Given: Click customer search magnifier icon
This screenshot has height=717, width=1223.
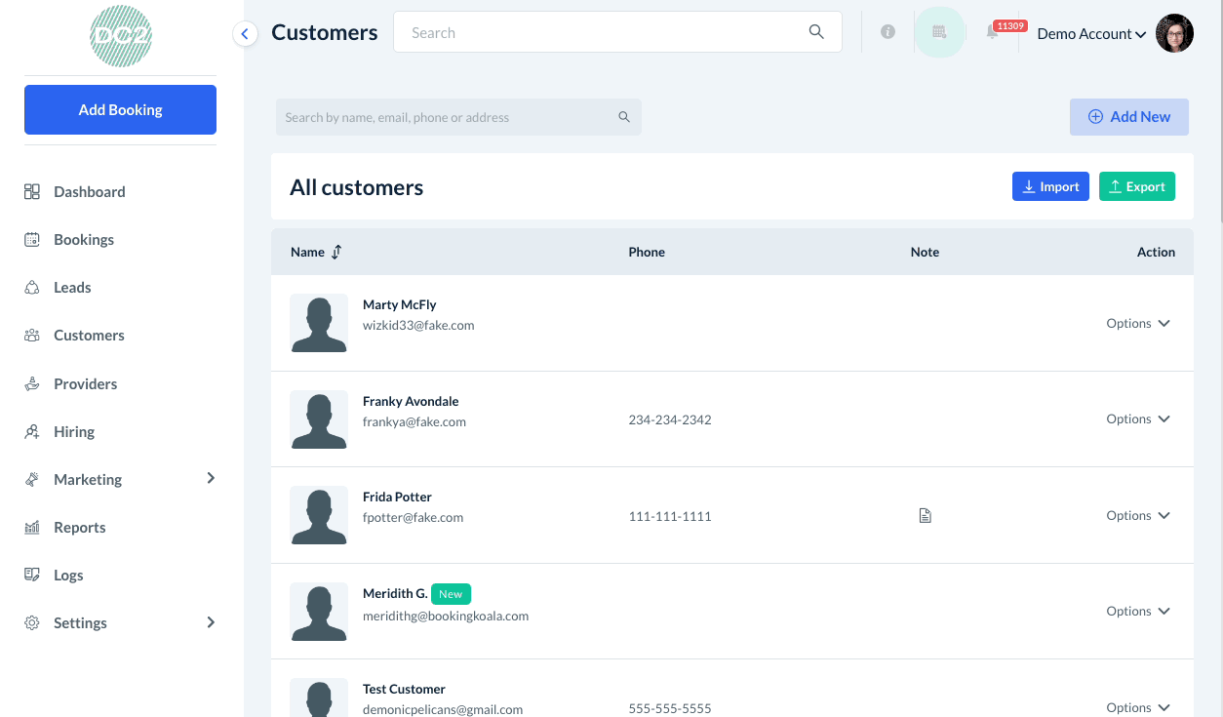Looking at the screenshot, I should (x=624, y=117).
